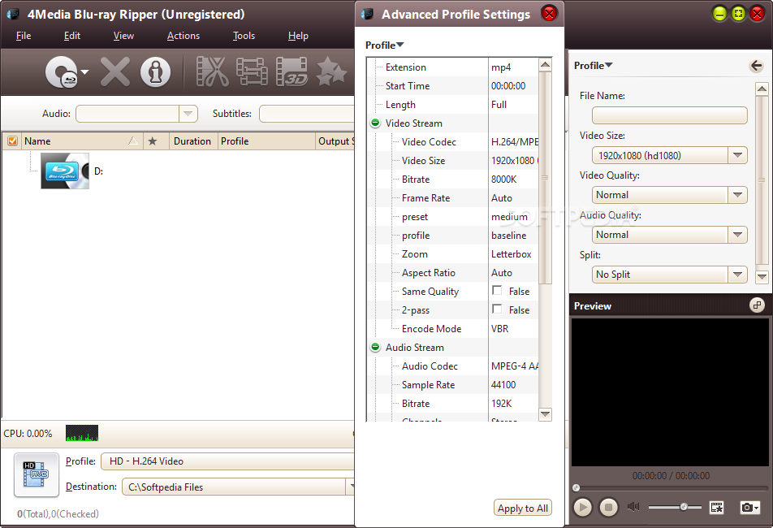Collapse the Audio Stream group
773x528 pixels.
point(375,347)
